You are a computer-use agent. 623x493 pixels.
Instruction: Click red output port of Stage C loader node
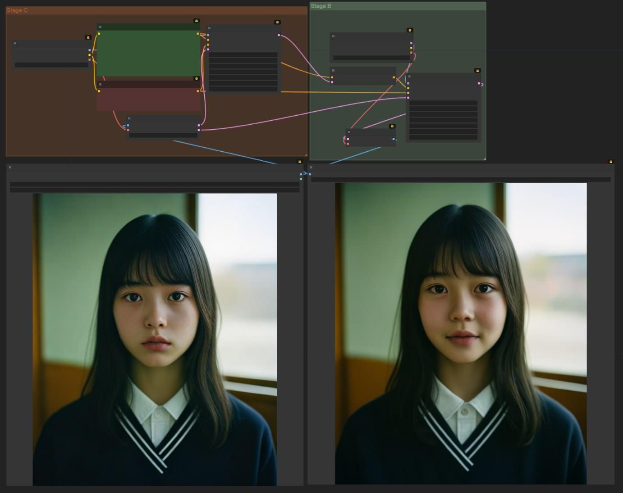pyautogui.click(x=90, y=59)
